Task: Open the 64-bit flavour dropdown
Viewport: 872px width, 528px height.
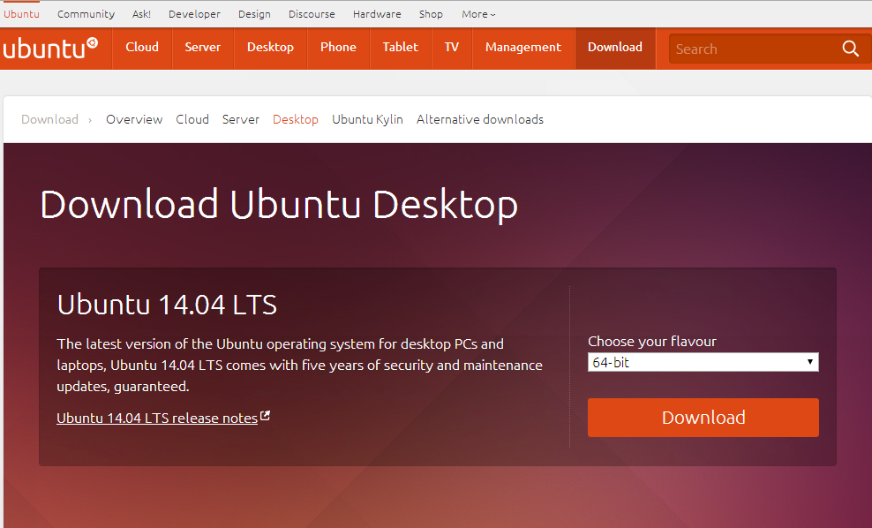Action: coord(703,362)
